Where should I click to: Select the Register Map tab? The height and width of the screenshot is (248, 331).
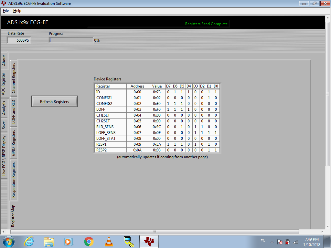(13, 215)
